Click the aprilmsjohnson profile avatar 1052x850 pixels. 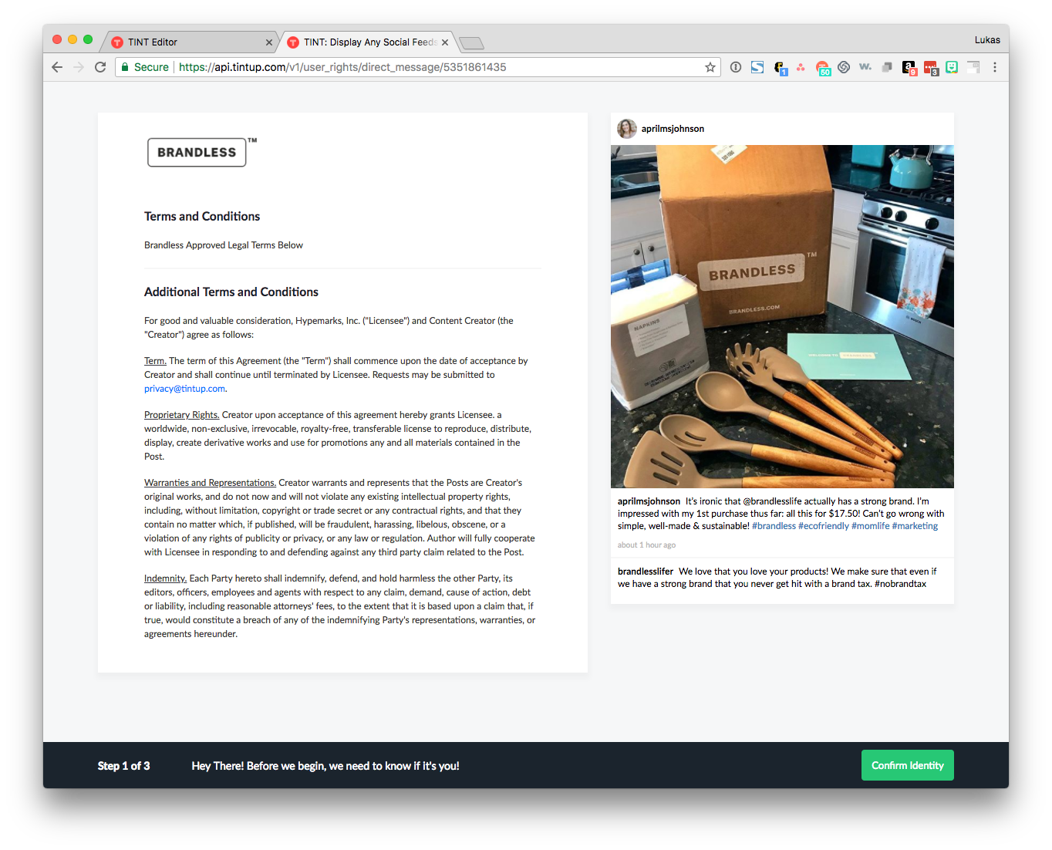point(627,129)
